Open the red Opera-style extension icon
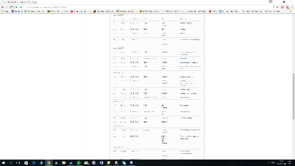This screenshot has width=295, height=166. [x=282, y=7]
